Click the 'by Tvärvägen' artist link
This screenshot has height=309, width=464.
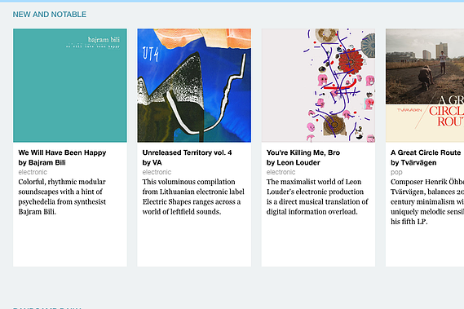pyautogui.click(x=413, y=162)
